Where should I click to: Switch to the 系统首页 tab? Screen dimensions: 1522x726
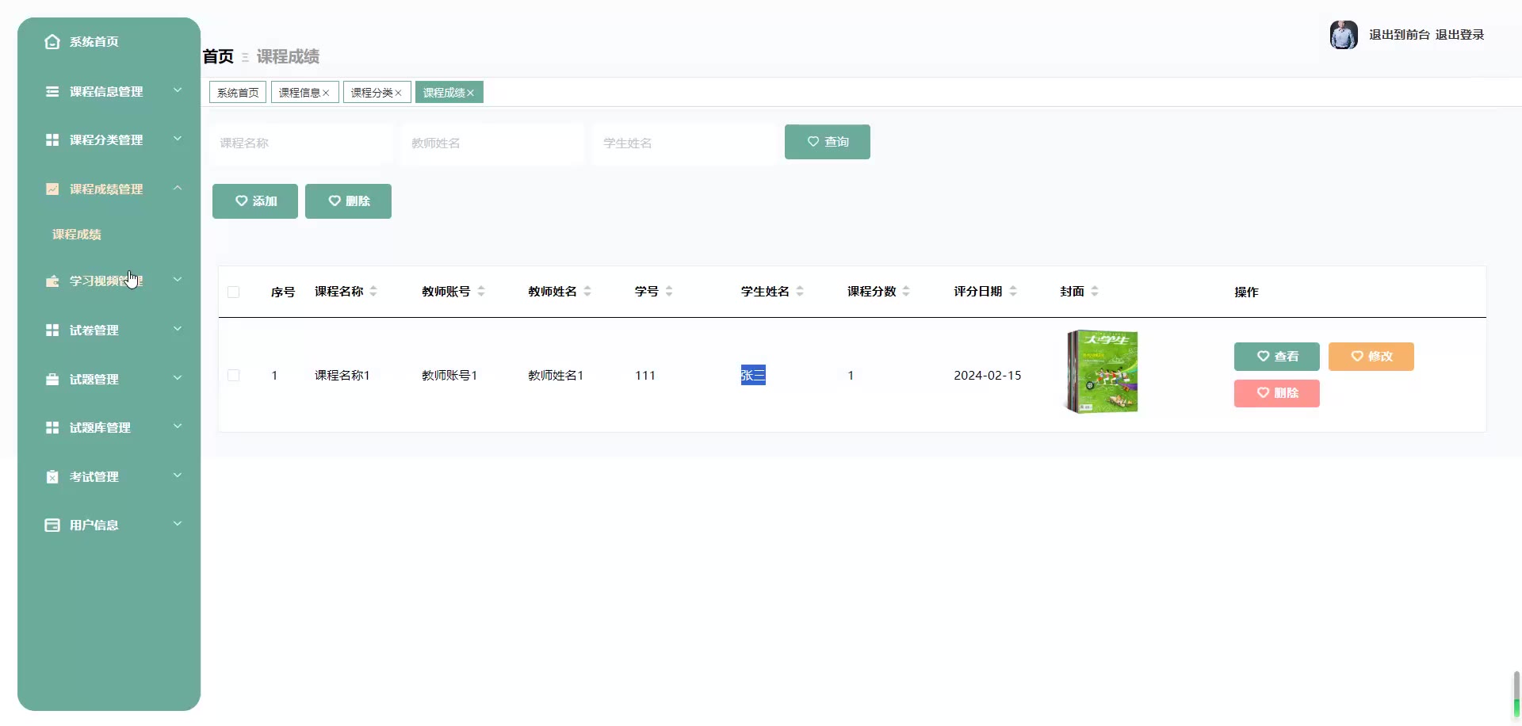(x=238, y=93)
